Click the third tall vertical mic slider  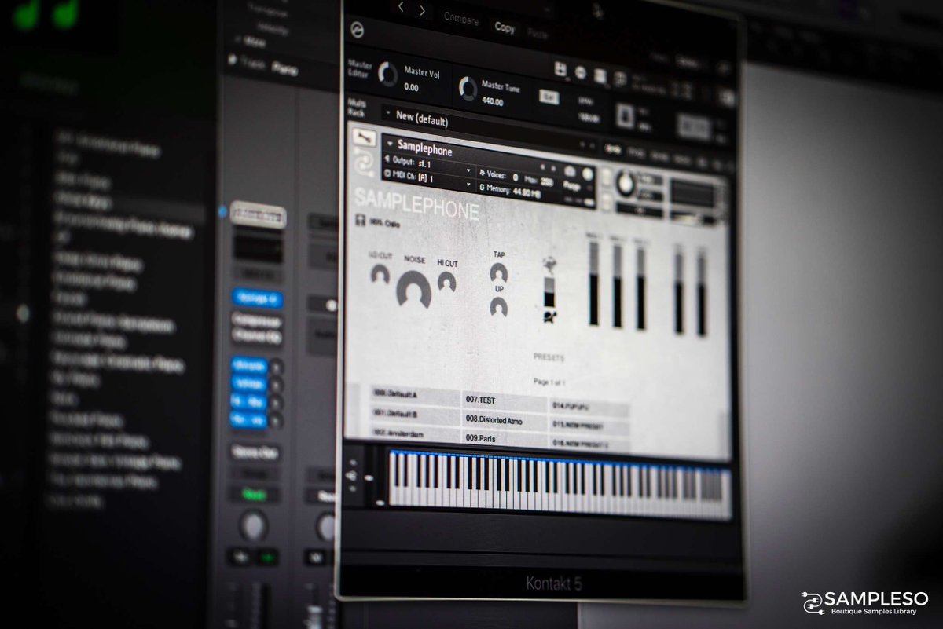pos(641,288)
